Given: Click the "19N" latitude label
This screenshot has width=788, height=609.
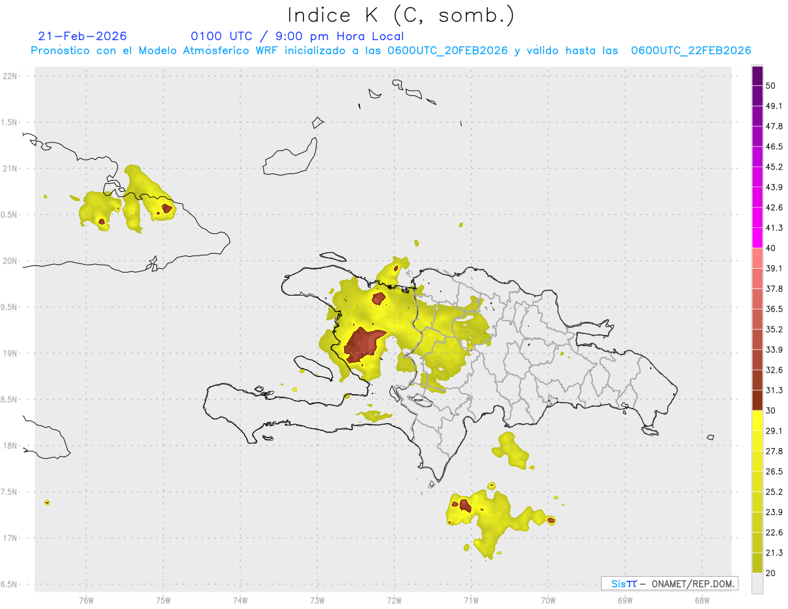Looking at the screenshot, I should (x=11, y=353).
